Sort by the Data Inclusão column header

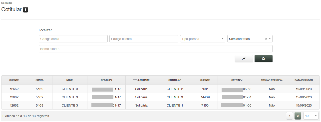[x=304, y=80]
